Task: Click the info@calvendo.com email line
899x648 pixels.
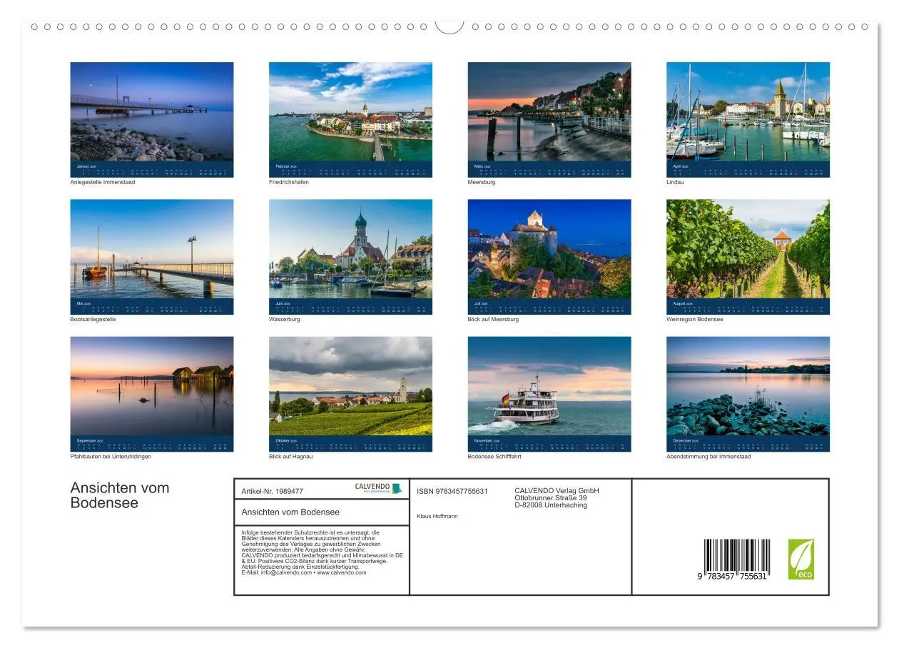Action: pyautogui.click(x=304, y=572)
